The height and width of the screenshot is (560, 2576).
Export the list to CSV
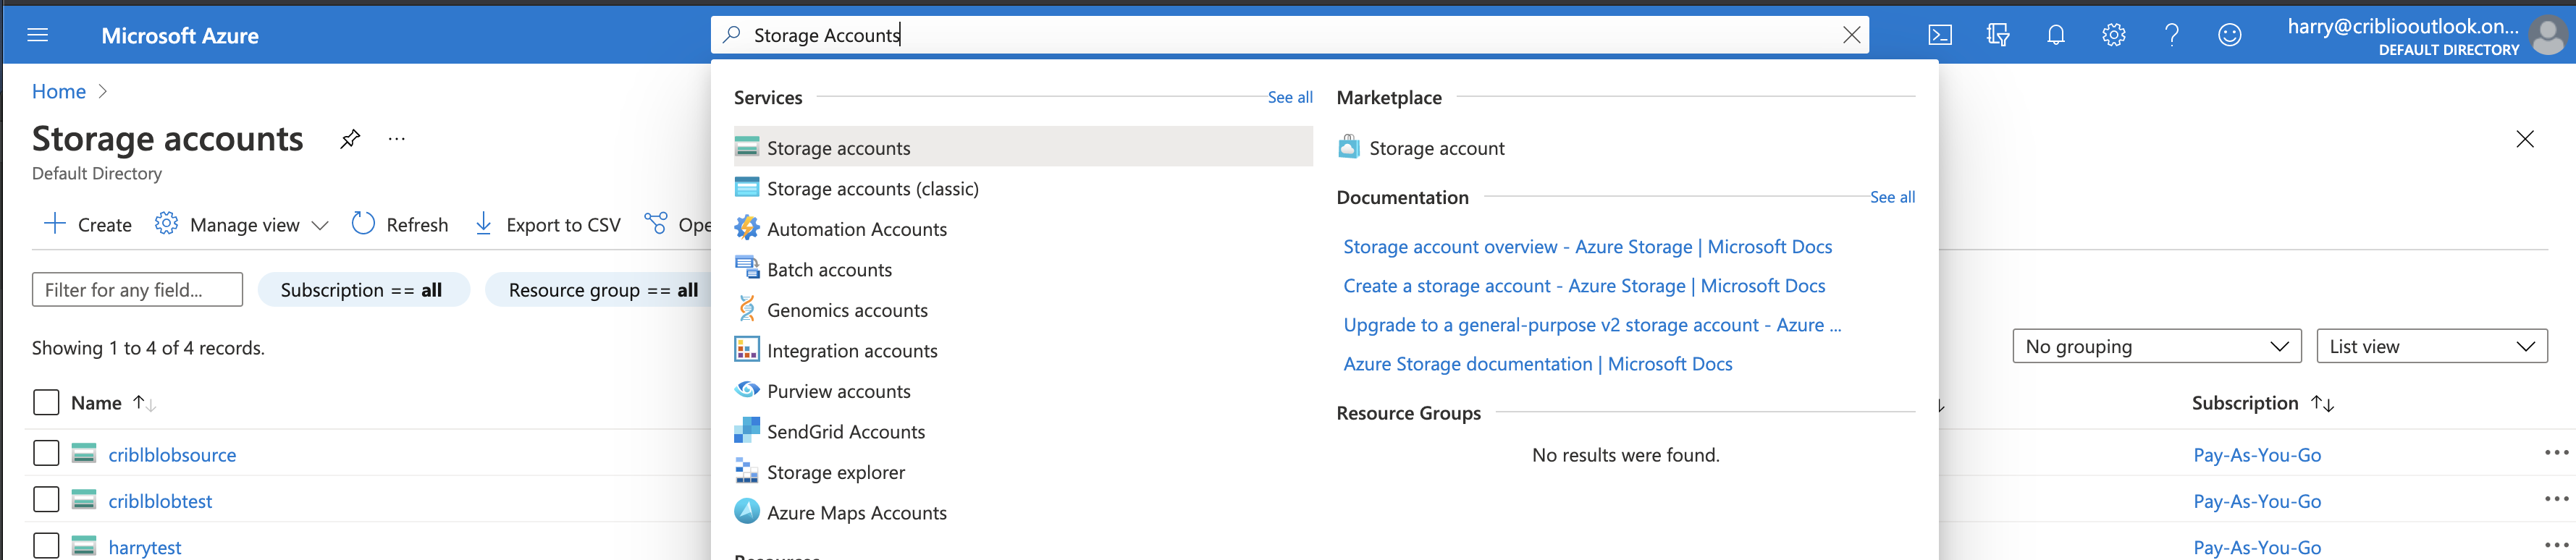click(547, 225)
